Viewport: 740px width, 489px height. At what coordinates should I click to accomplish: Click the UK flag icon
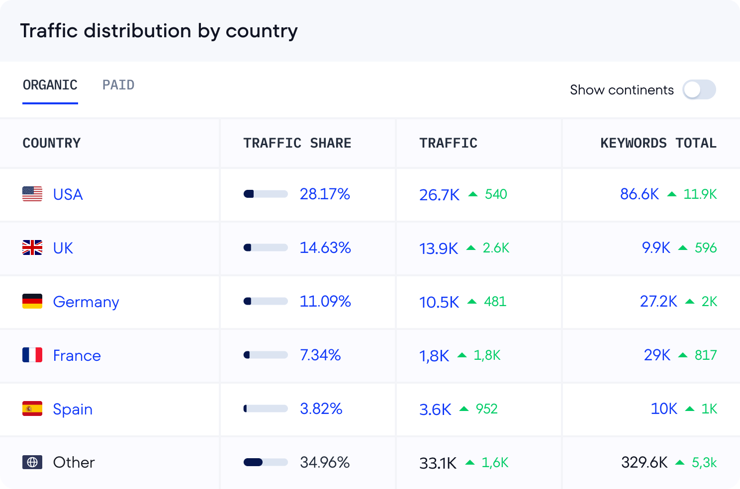(32, 247)
